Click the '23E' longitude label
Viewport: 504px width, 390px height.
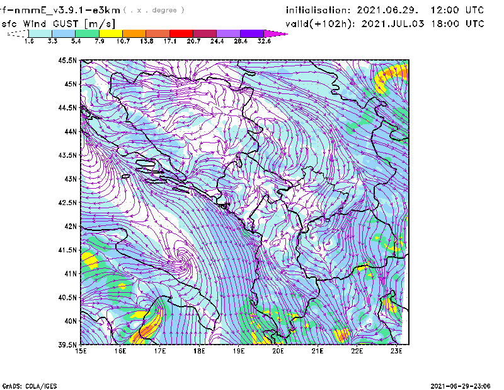396,351
